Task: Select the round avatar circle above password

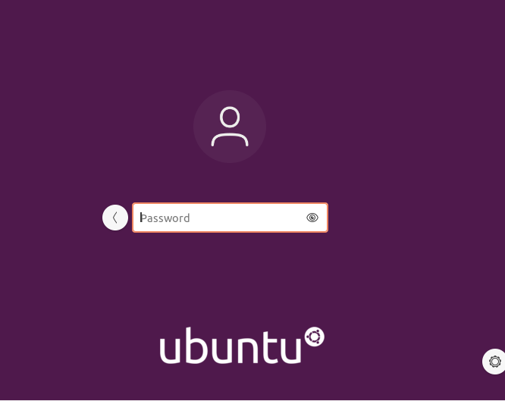Action: [x=230, y=127]
